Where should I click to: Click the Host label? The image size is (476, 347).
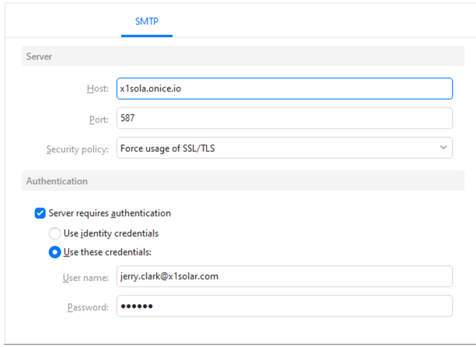coord(97,89)
